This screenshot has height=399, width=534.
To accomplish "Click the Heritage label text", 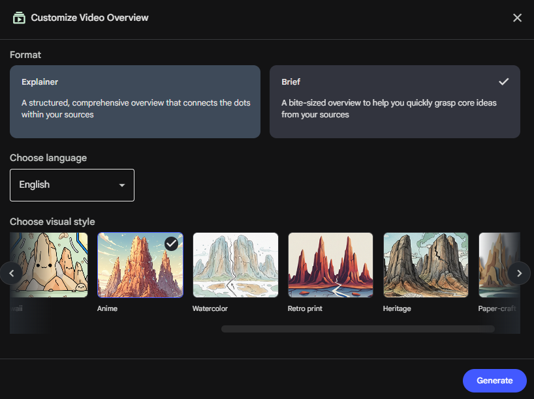I will pos(397,308).
